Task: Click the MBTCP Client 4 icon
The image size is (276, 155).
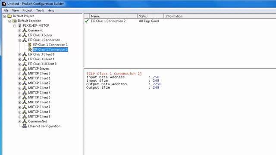Action: pos(25,93)
